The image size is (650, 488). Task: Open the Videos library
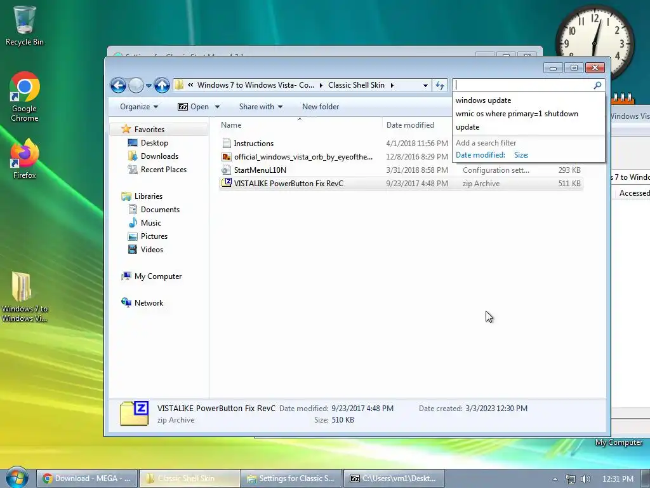pos(152,249)
